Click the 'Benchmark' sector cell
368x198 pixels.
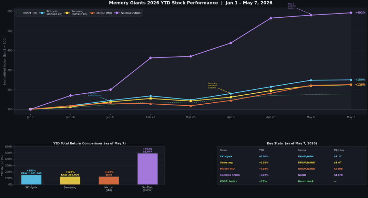click(306, 181)
